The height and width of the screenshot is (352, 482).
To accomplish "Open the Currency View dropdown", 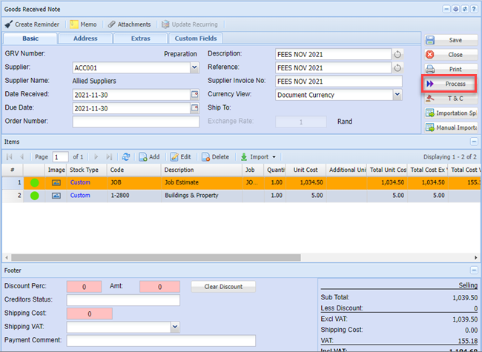I will tap(397, 95).
